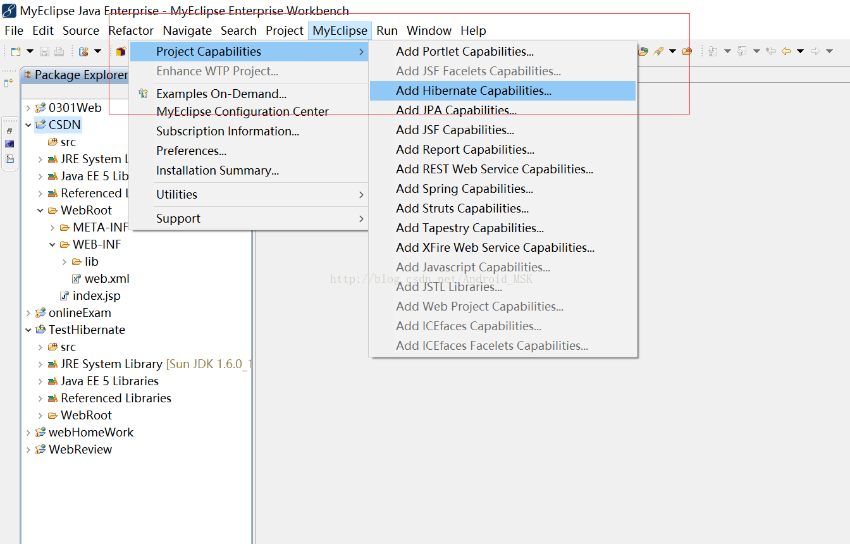Choose Add Struts Capabilities from submenu
The height and width of the screenshot is (544, 850).
[503, 208]
